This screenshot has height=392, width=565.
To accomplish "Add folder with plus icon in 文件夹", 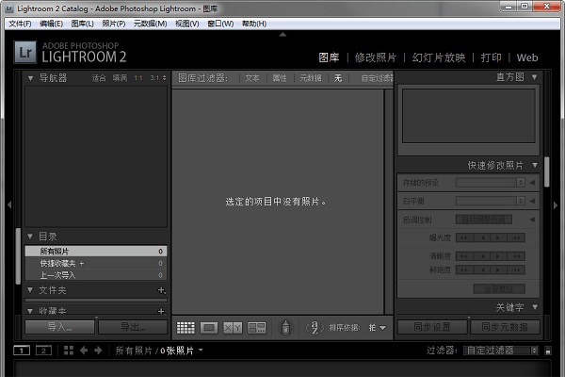I will pos(162,290).
